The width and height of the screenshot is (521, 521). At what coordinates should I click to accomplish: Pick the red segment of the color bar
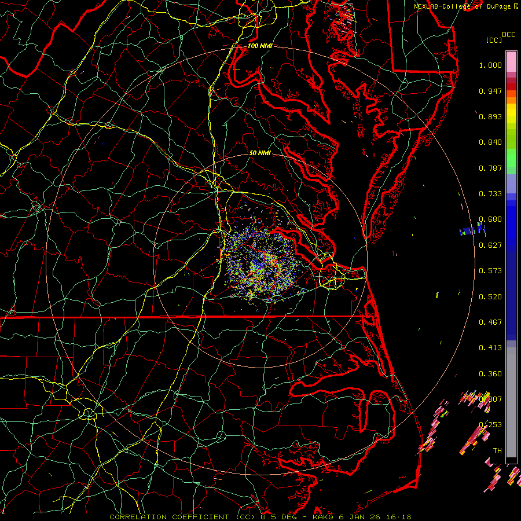(511, 87)
